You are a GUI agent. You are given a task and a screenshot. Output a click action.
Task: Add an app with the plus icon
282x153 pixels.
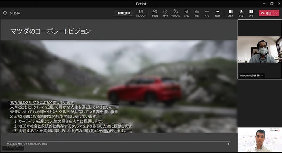coord(207,13)
